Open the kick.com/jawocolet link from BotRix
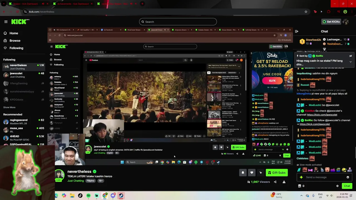This screenshot has height=200, width=356. (315, 124)
